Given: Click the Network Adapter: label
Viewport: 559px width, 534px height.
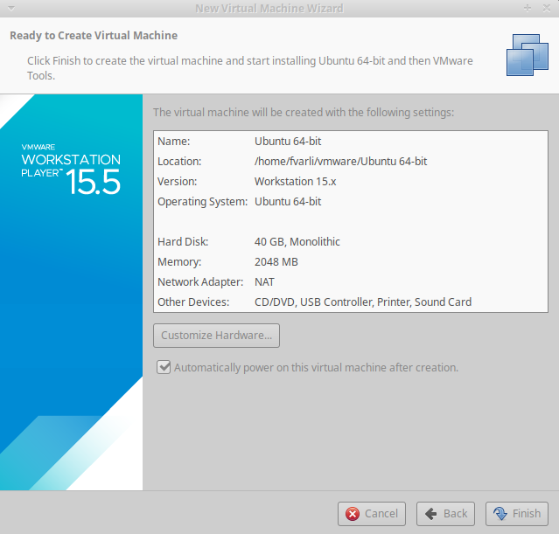Looking at the screenshot, I should coord(200,281).
